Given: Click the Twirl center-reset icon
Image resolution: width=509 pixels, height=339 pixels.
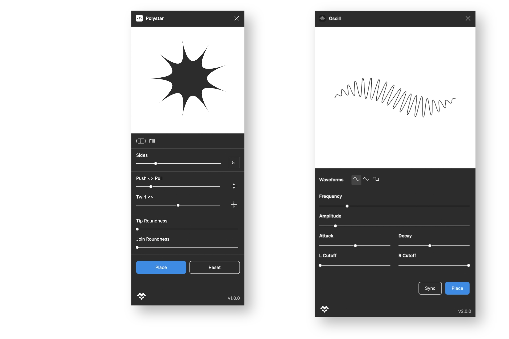Looking at the screenshot, I should click(x=234, y=204).
